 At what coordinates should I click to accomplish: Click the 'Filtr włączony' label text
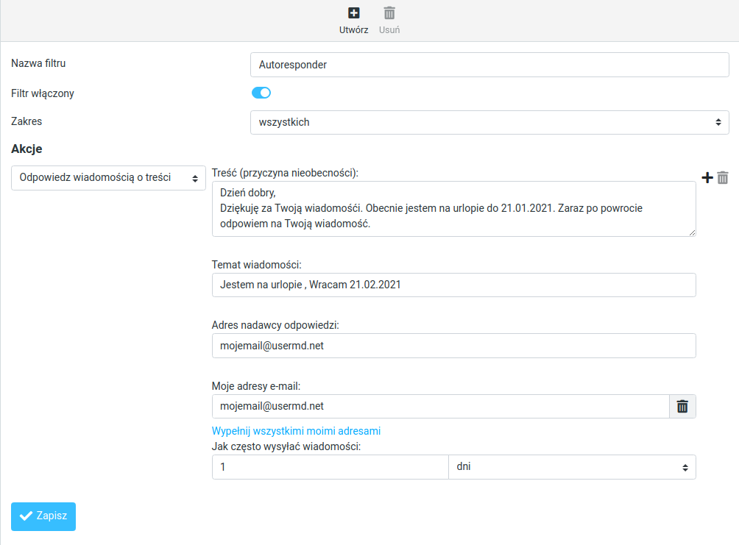43,93
